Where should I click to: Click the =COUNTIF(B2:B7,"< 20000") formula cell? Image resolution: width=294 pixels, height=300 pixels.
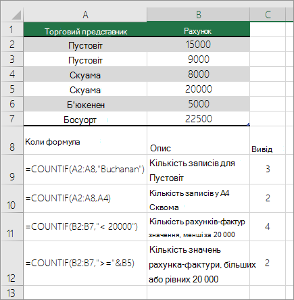(x=85, y=227)
